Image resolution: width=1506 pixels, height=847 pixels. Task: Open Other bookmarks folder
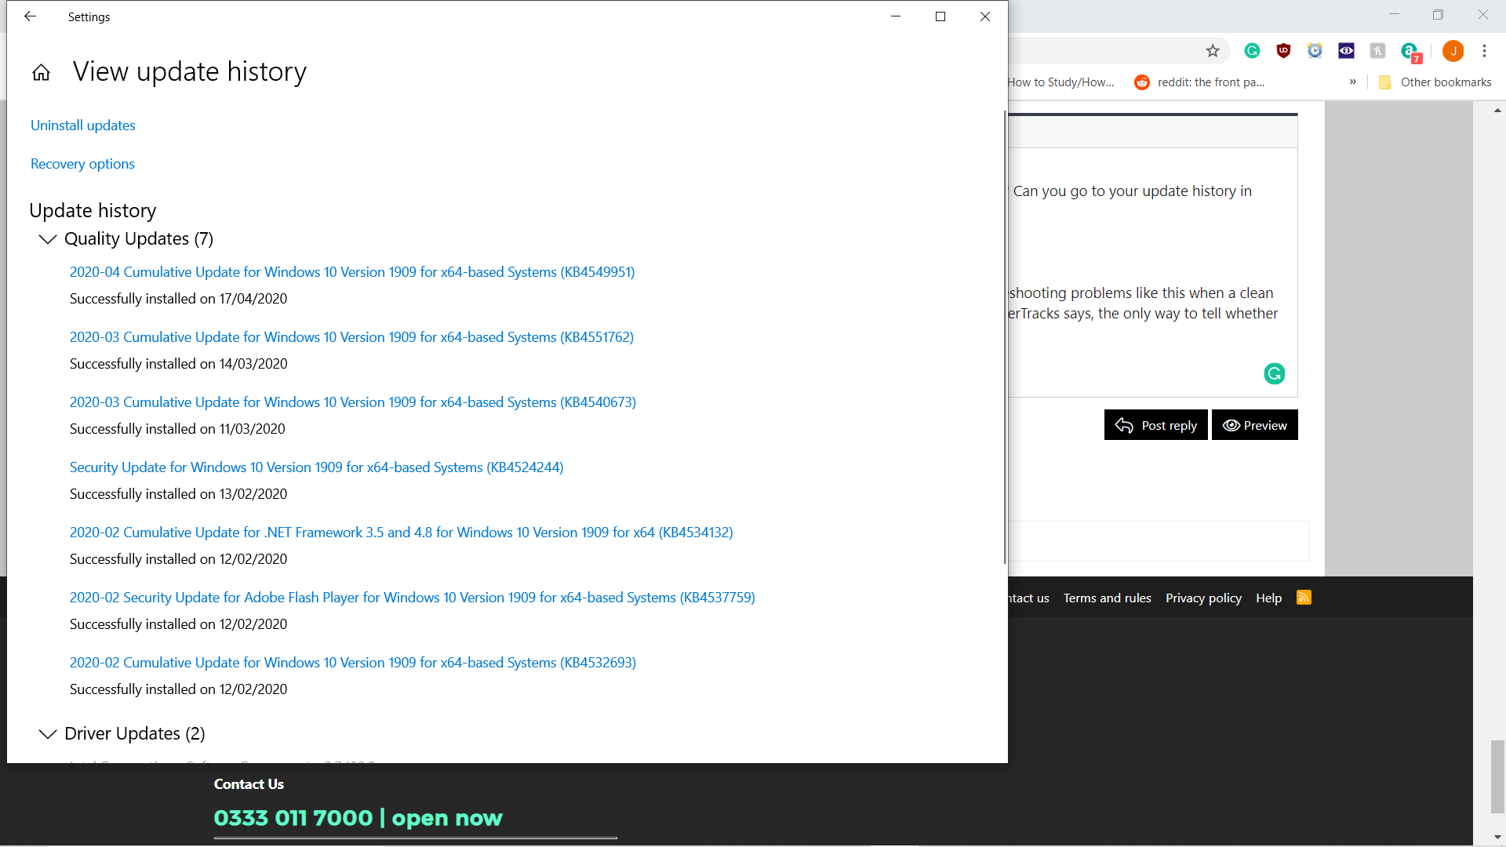(1435, 82)
